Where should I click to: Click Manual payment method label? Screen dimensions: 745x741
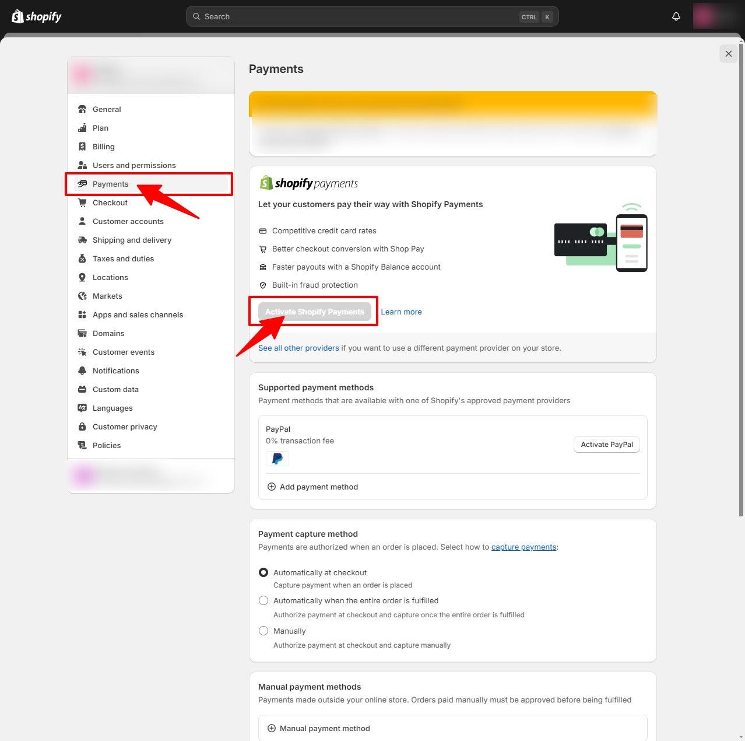pos(325,728)
